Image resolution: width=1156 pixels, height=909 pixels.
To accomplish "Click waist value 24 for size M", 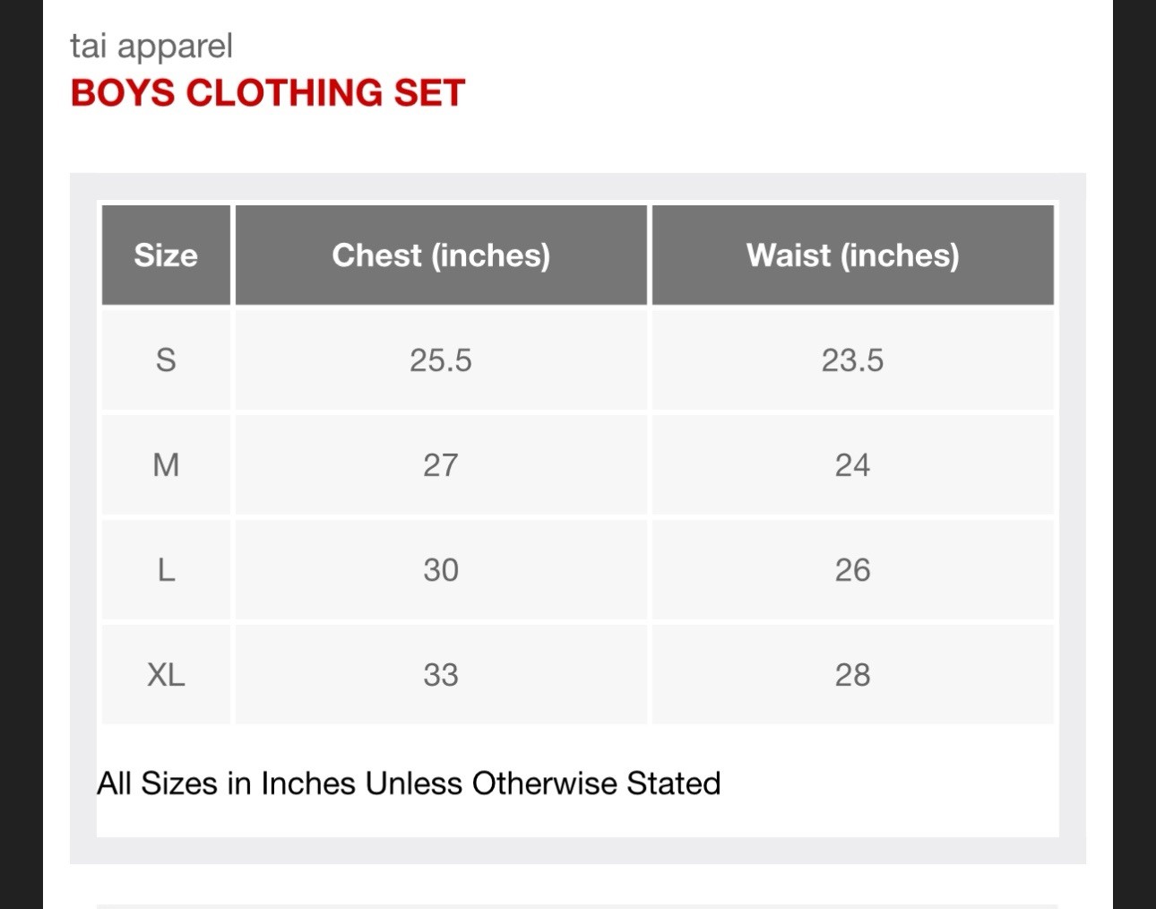I will (x=852, y=464).
